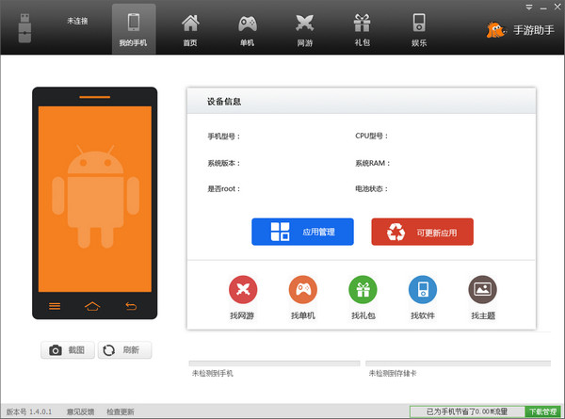The height and width of the screenshot is (419, 565).
Task: Click the 刷新 refresh button
Action: point(124,350)
